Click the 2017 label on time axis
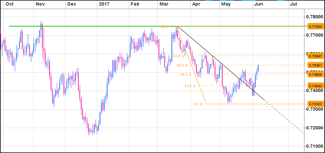This screenshot has width=325, height=153. pyautogui.click(x=104, y=4)
